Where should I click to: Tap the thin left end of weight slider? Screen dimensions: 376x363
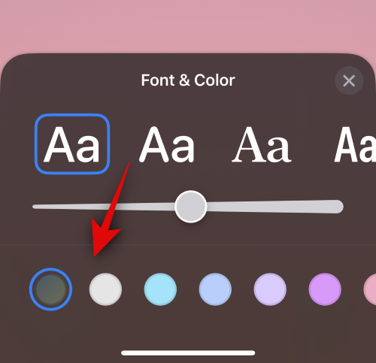(x=38, y=207)
